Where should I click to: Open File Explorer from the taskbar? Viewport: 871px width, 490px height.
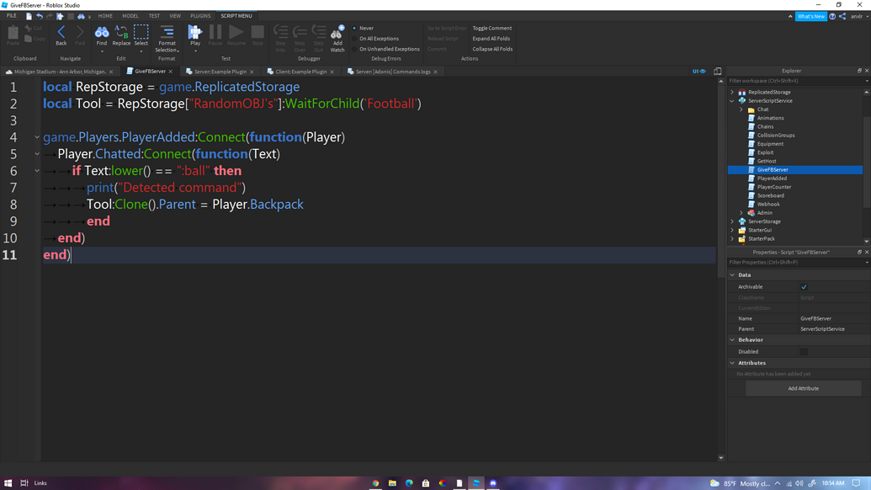tap(392, 483)
